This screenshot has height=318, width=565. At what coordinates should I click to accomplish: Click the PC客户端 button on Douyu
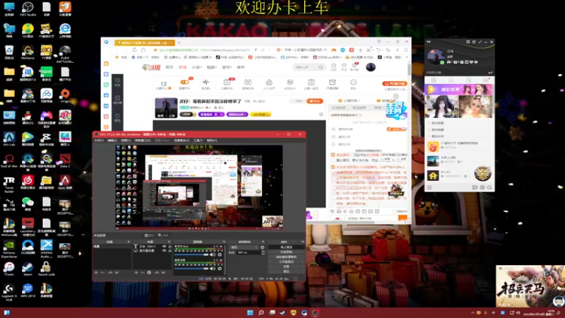(x=395, y=83)
